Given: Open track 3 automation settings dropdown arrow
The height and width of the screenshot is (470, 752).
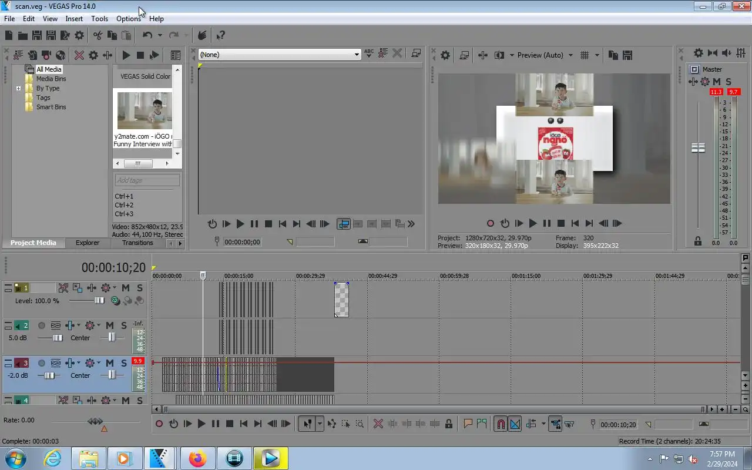Looking at the screenshot, I should (98, 363).
